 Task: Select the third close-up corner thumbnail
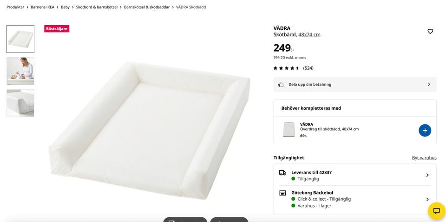(20, 103)
